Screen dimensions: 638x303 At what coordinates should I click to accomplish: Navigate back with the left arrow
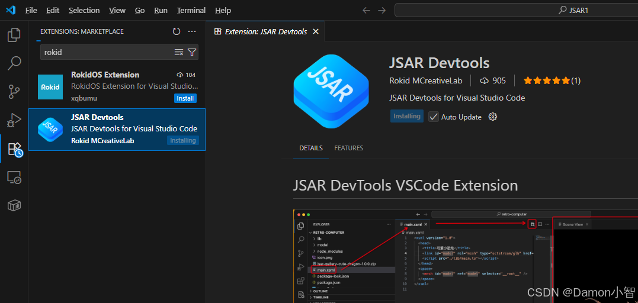pos(366,11)
